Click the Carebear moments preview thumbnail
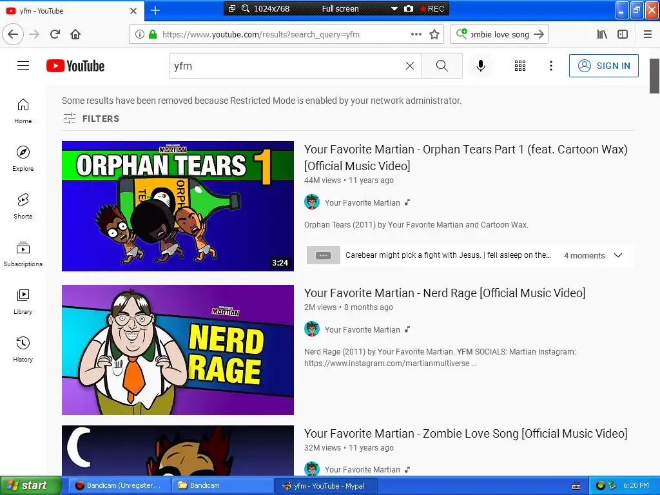This screenshot has width=660, height=495. click(324, 255)
